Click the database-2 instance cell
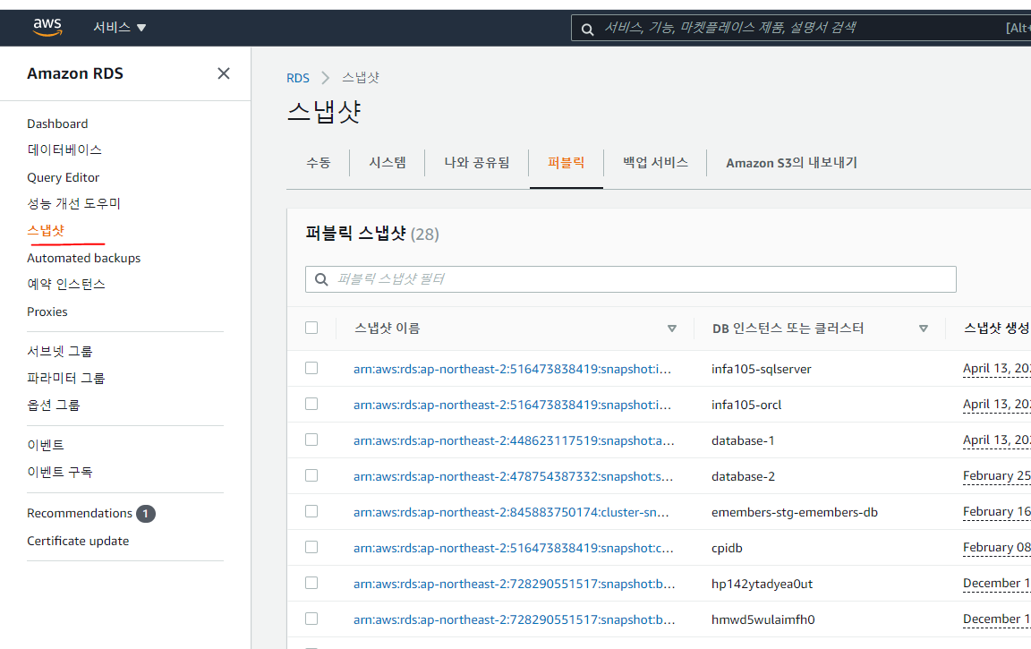1031x649 pixels. click(743, 476)
